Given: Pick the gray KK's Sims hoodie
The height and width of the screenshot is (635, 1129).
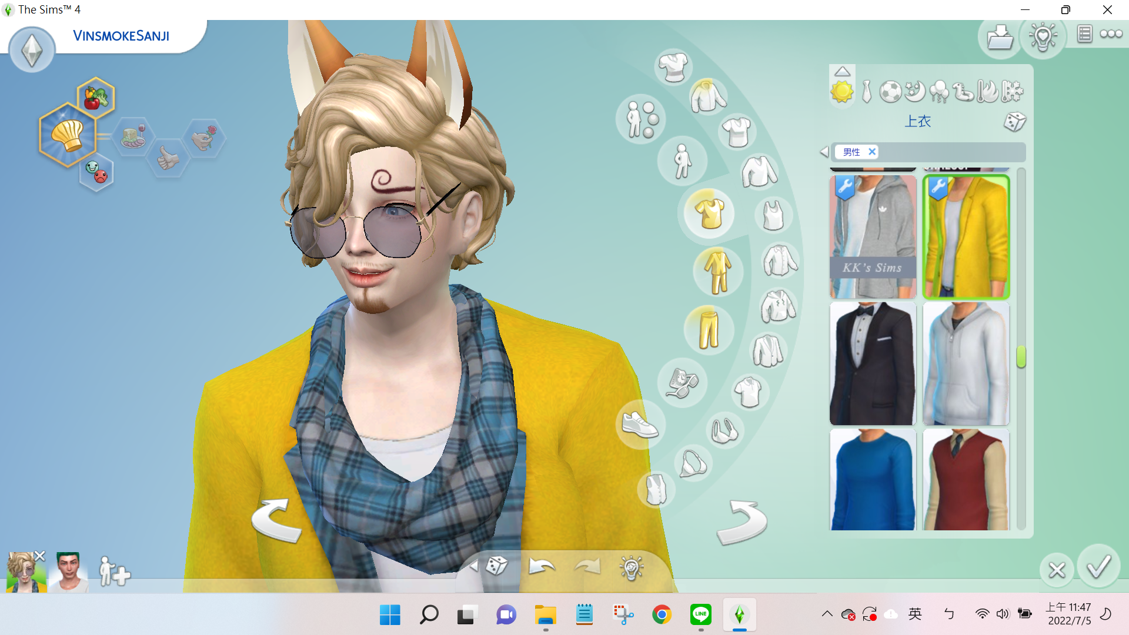Looking at the screenshot, I should (x=873, y=236).
